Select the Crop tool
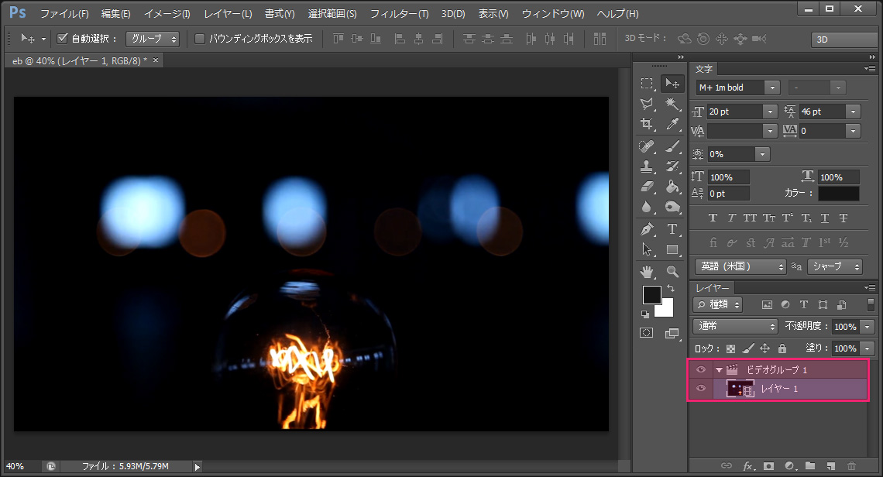883x477 pixels. (647, 124)
